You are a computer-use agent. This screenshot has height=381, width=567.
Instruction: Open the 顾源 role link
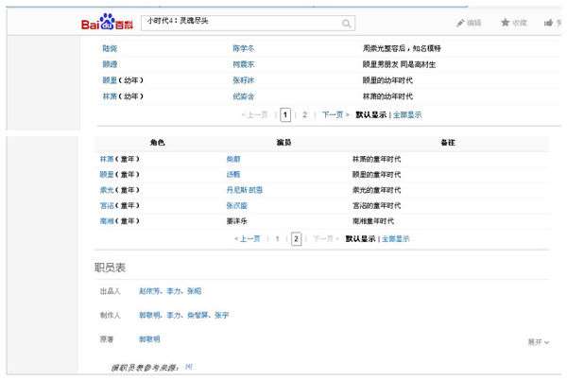110,64
